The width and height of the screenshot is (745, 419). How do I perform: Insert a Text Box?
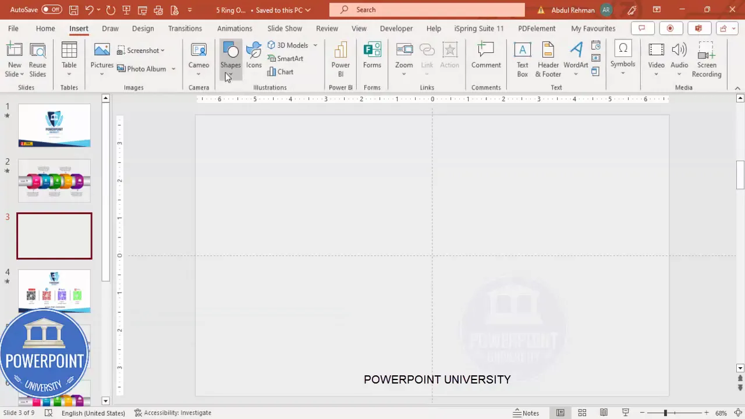(x=523, y=61)
